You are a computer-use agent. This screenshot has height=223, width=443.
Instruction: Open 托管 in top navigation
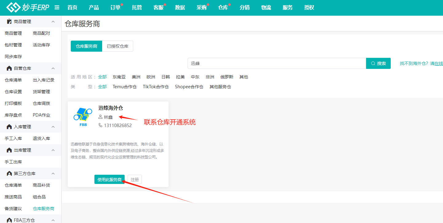137,8
